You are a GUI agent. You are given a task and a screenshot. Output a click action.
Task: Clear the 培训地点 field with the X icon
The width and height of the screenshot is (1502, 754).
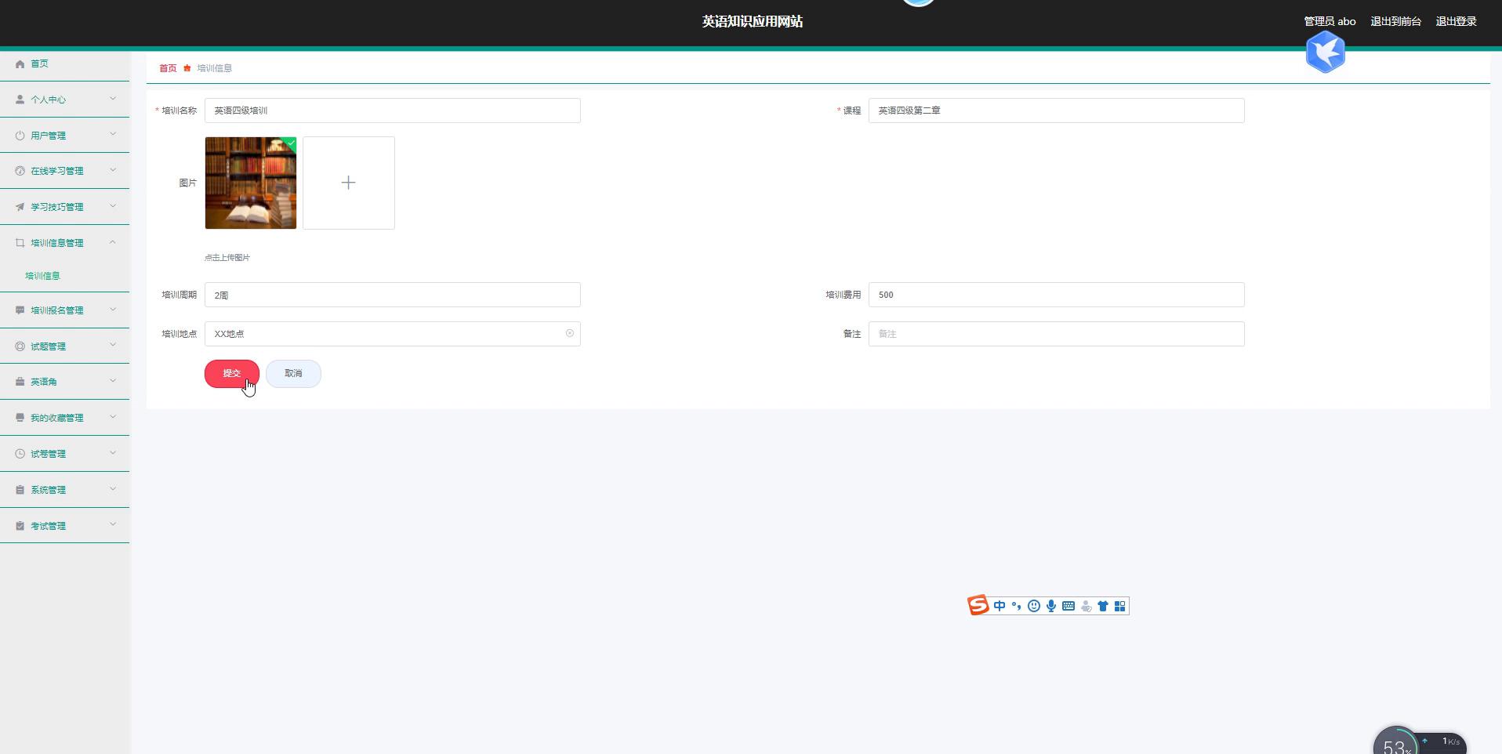point(569,334)
